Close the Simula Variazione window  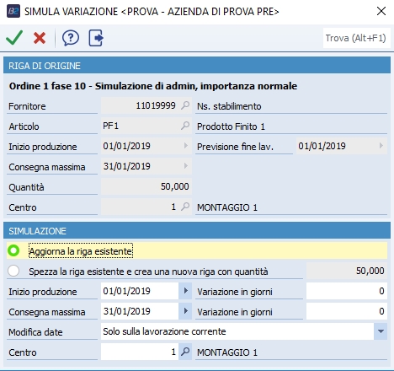click(381, 11)
